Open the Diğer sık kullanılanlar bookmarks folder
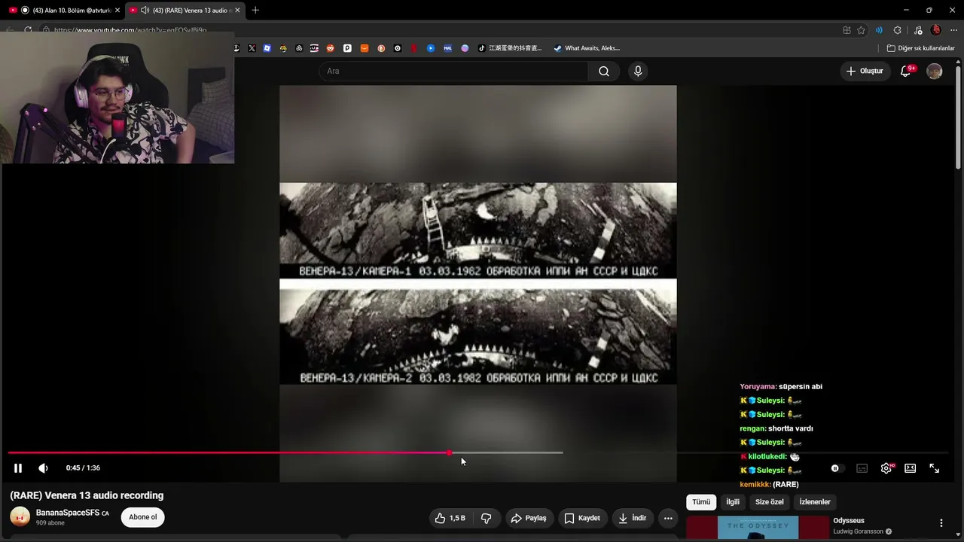The height and width of the screenshot is (542, 964). click(x=920, y=48)
